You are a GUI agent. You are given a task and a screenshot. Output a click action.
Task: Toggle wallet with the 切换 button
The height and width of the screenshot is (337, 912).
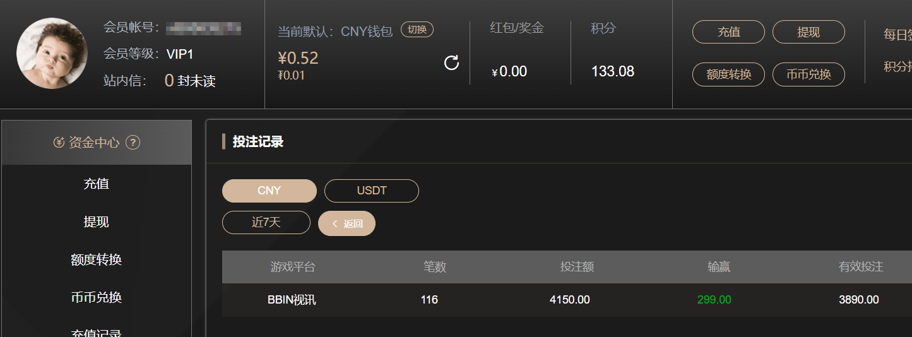pyautogui.click(x=417, y=30)
